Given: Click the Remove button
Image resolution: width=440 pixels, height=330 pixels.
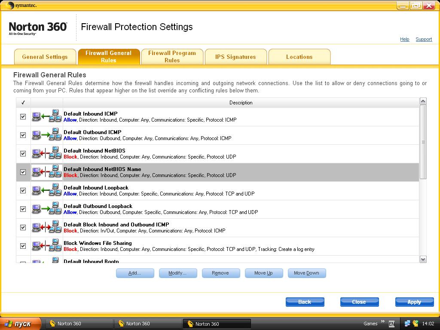Looking at the screenshot, I should pyautogui.click(x=221, y=273).
